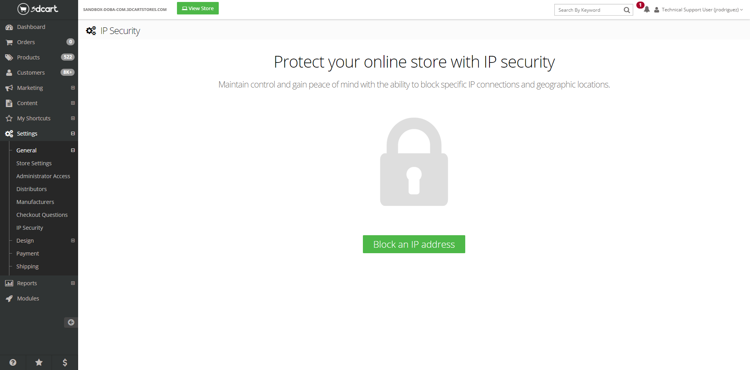Click the notification bell icon
The image size is (750, 370).
pos(646,10)
